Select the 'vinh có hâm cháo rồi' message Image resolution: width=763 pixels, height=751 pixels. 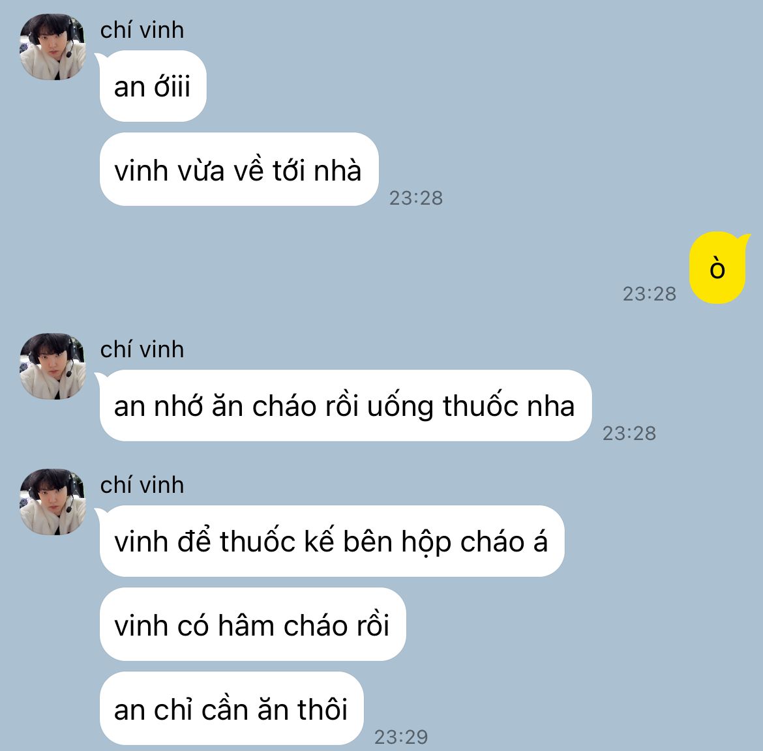[252, 625]
